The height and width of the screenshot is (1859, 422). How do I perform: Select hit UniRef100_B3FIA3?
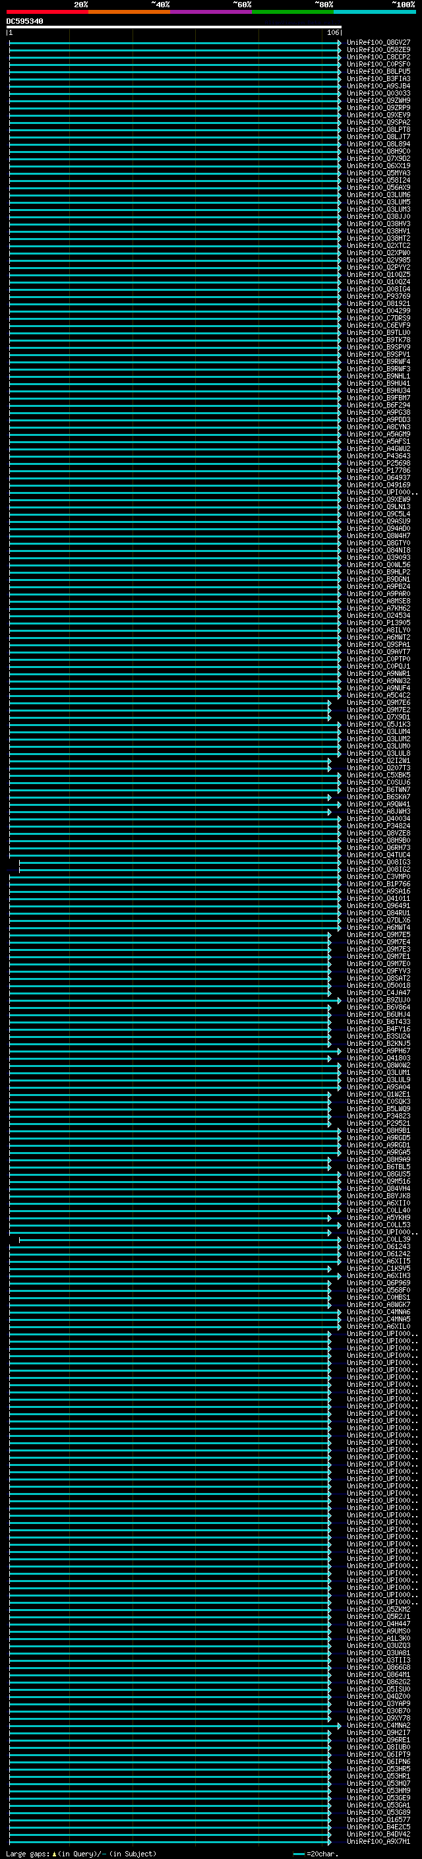pyautogui.click(x=378, y=78)
